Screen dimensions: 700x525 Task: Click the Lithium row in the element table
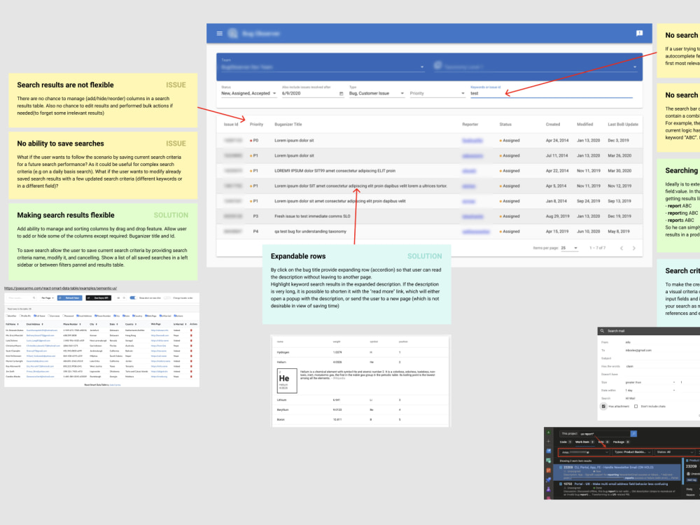(x=360, y=400)
